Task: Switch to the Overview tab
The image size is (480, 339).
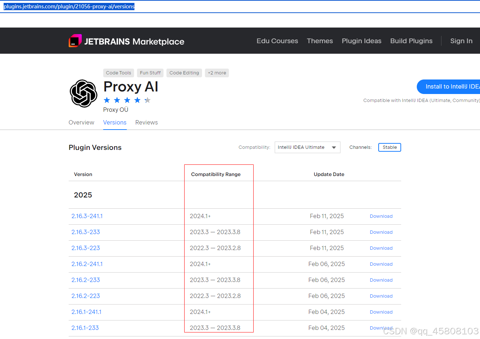Action: click(x=81, y=123)
